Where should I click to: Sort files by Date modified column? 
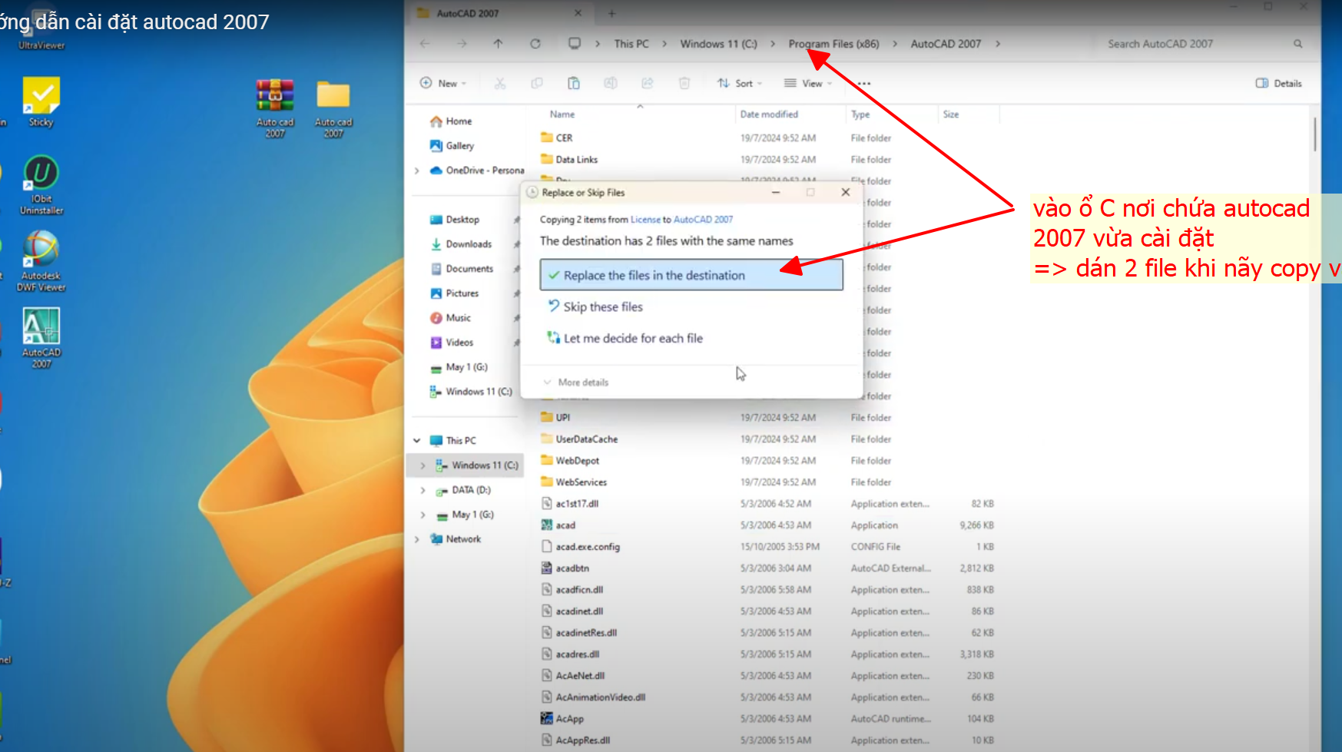pyautogui.click(x=769, y=114)
